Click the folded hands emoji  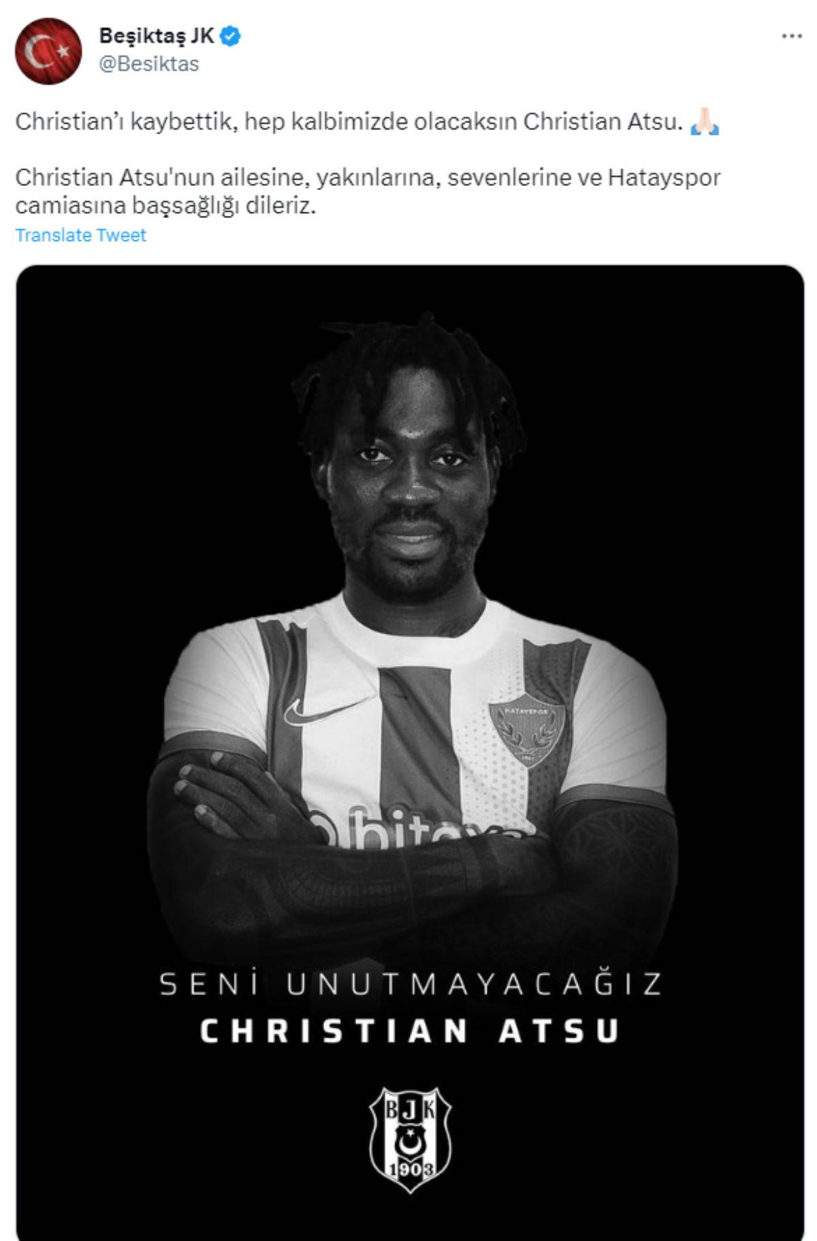[x=705, y=121]
